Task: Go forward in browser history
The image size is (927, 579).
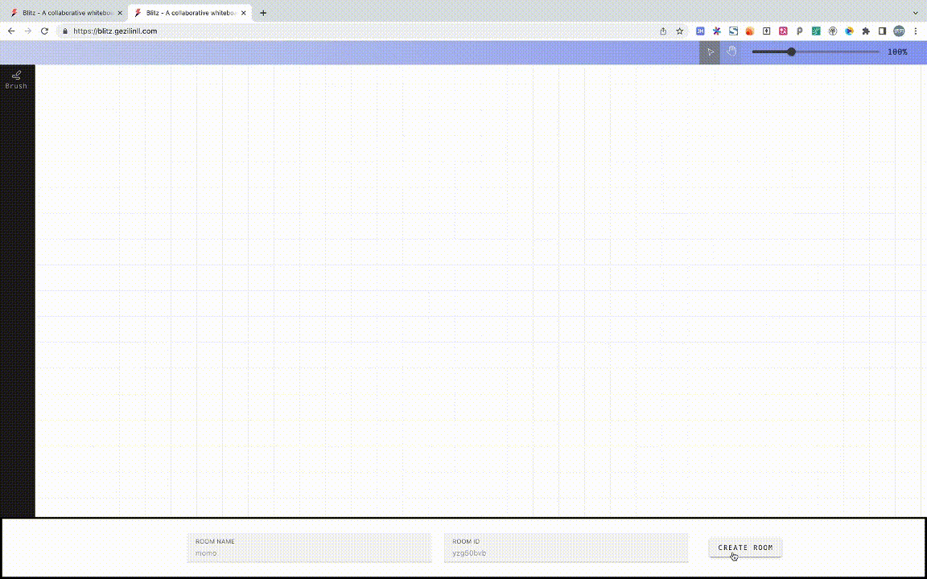Action: tap(28, 31)
